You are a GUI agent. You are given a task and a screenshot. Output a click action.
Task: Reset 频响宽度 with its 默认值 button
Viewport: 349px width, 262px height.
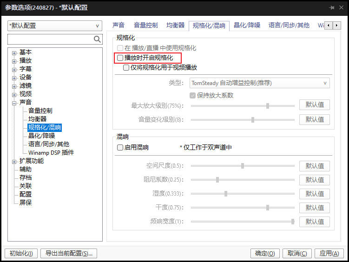pos(315,222)
